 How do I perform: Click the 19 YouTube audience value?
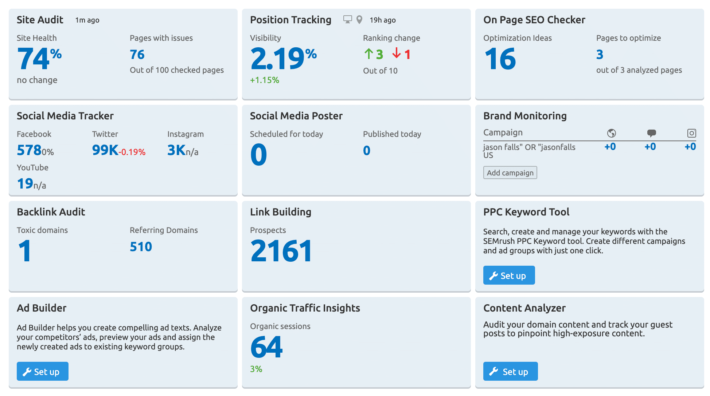(x=25, y=184)
